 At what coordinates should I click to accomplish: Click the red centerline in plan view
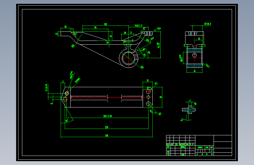[105, 97]
